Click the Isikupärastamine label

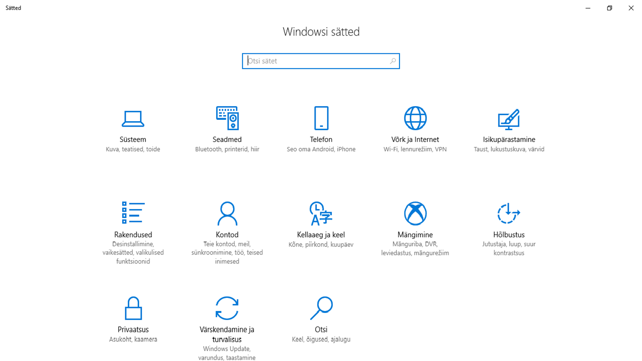509,139
